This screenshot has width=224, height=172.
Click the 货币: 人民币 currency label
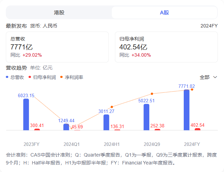tap(44, 26)
